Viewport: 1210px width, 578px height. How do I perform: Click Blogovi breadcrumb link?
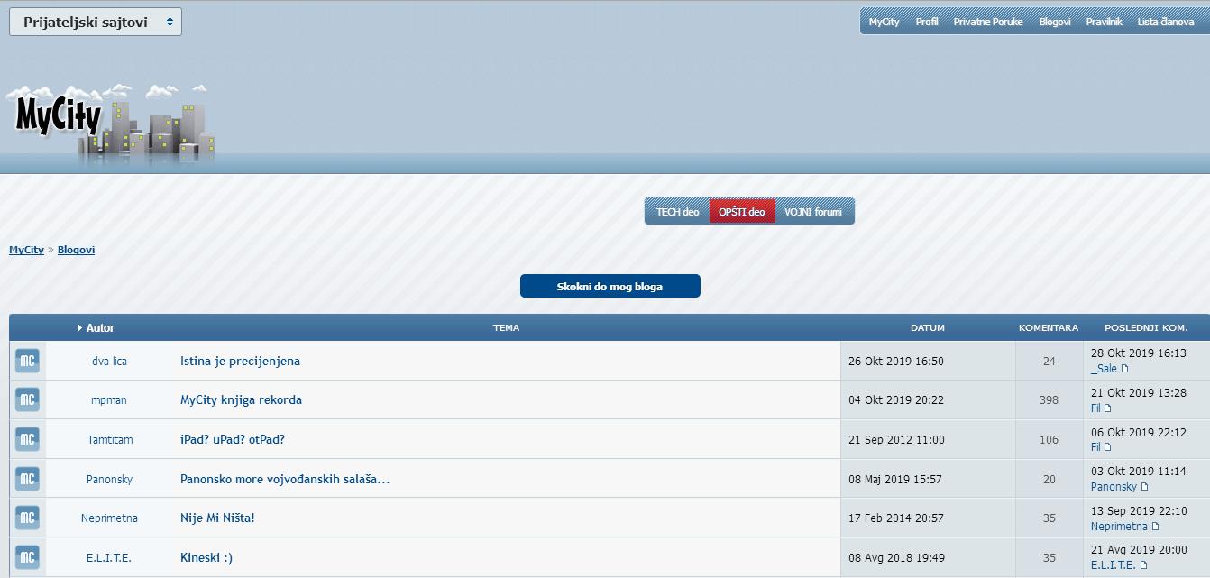[x=76, y=250]
